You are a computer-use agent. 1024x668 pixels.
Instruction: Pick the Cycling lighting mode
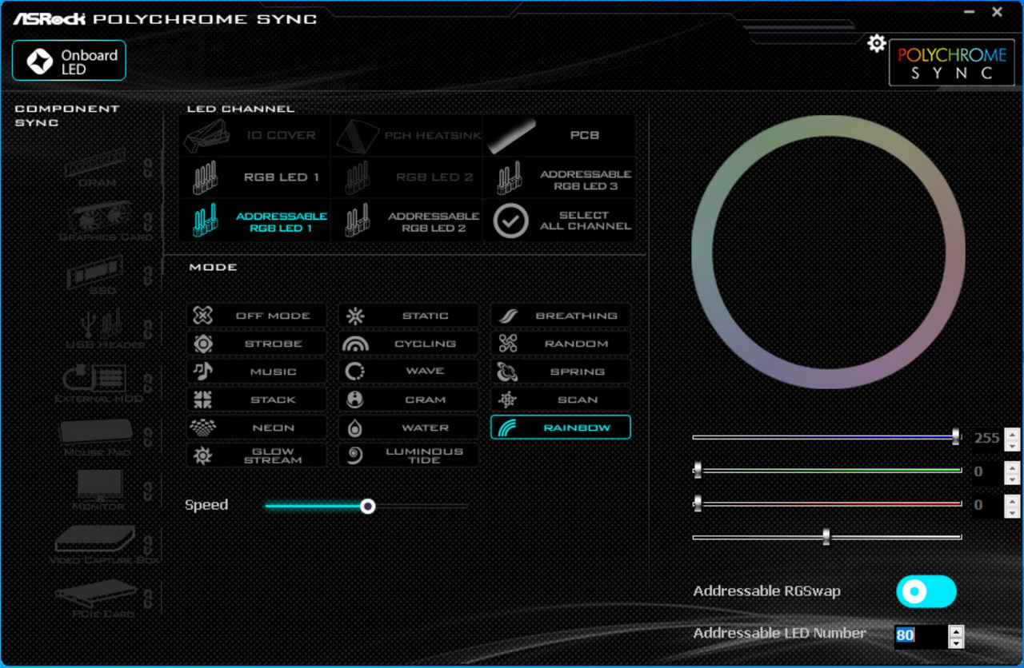pyautogui.click(x=408, y=344)
